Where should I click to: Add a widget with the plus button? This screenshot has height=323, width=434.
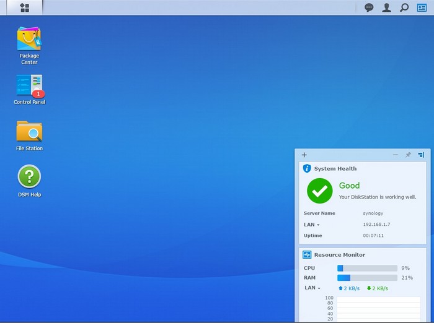304,155
